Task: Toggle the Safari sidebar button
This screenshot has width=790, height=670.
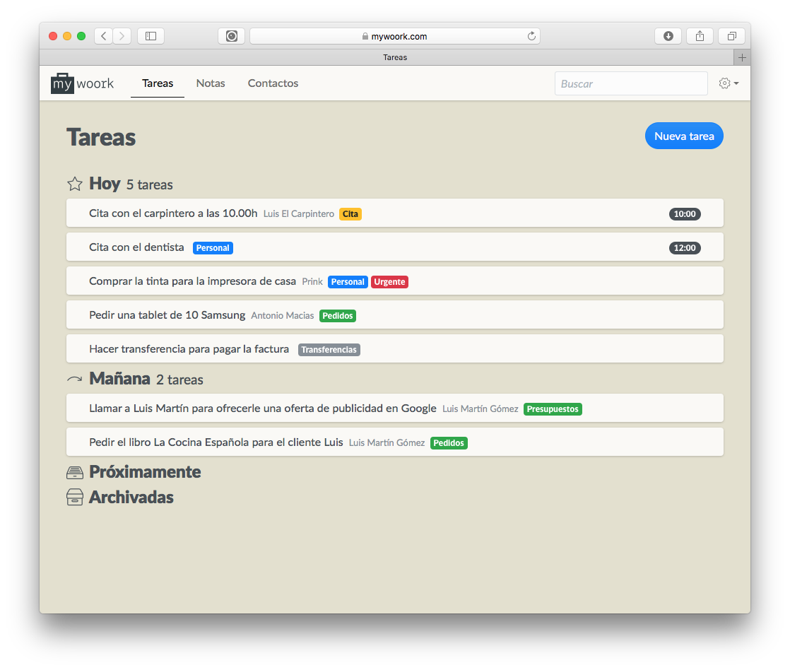Action: tap(151, 36)
